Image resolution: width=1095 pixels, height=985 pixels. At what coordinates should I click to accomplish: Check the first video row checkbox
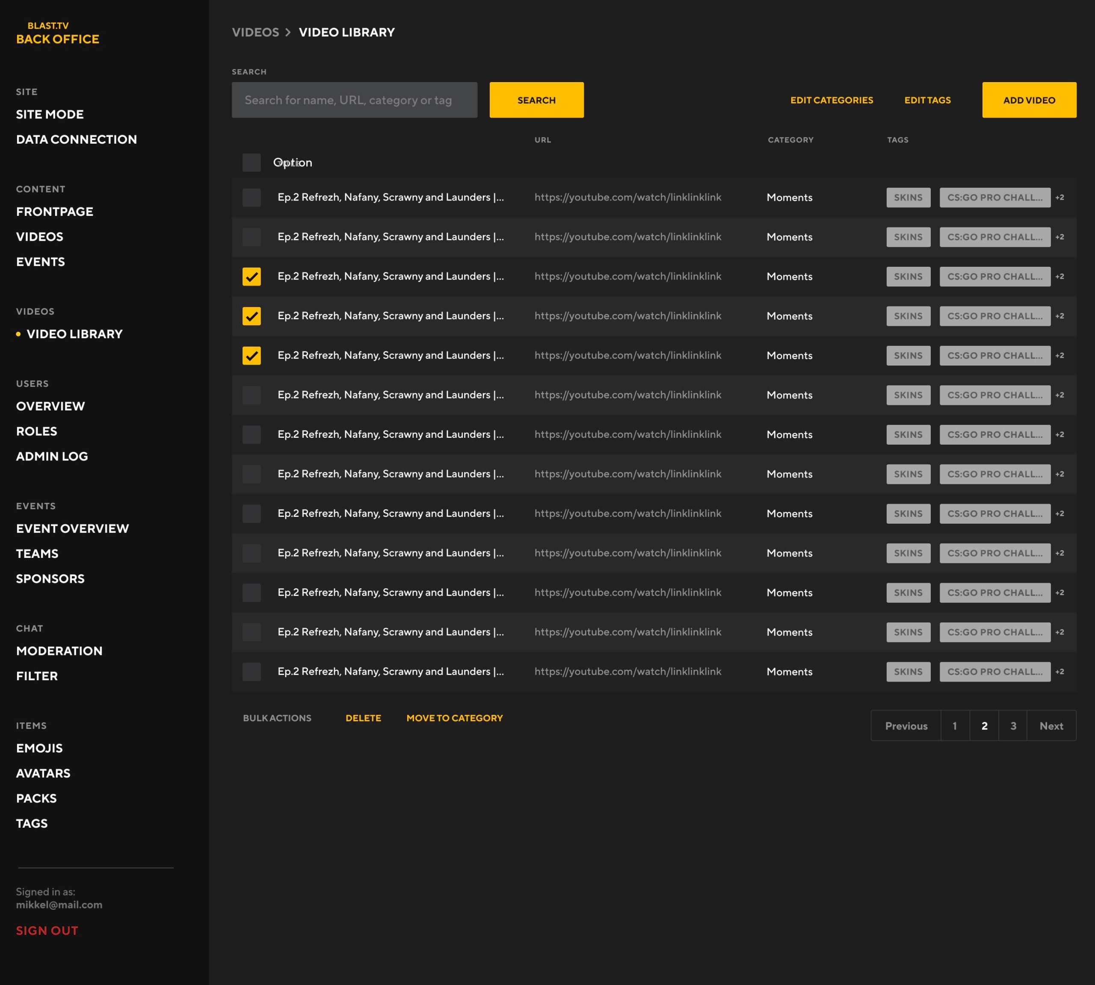251,198
